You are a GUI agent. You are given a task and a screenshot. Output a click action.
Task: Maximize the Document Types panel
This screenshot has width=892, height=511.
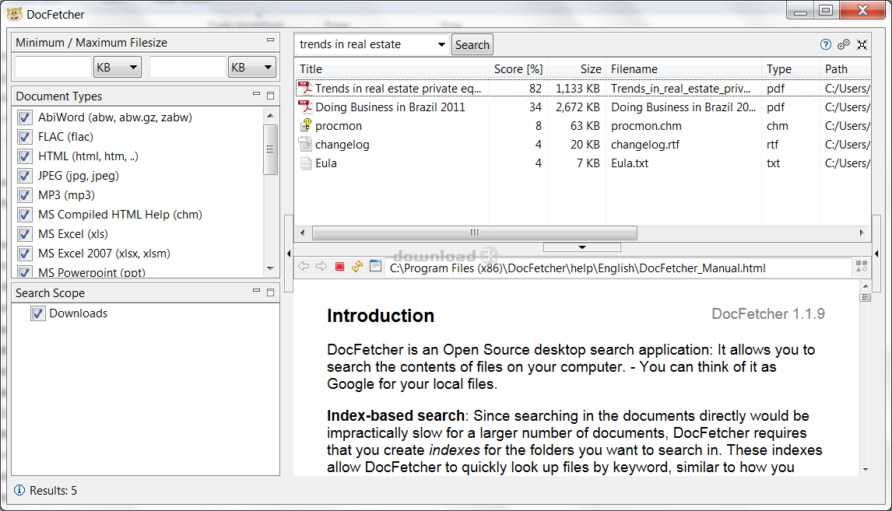coord(271,96)
